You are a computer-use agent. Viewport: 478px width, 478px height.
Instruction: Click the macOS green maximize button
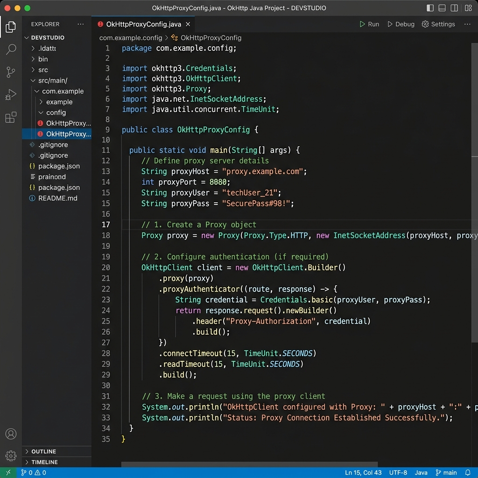pos(27,8)
